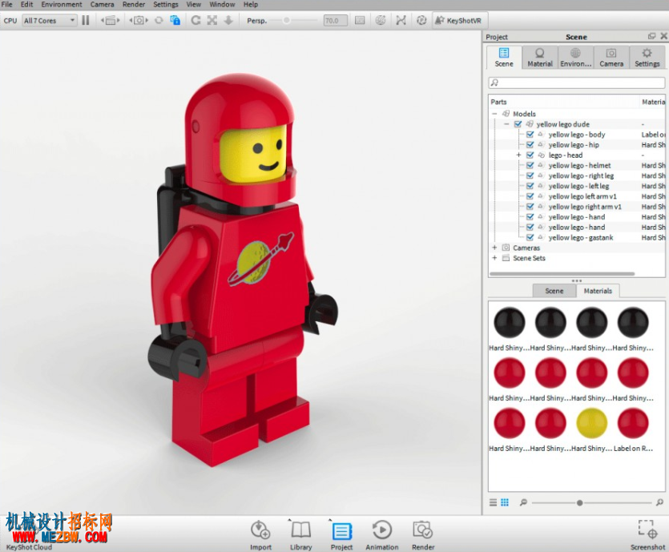
Task: Switch to grid view in the materials panel
Action: point(505,502)
